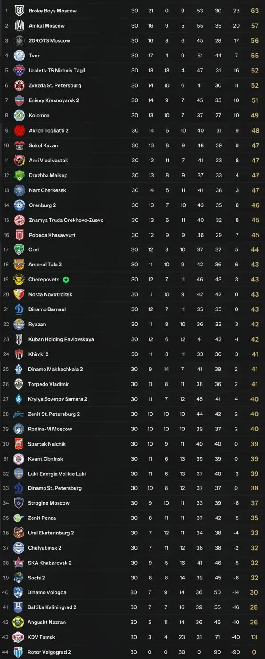Click the Druzhba Maikop green crest
The height and width of the screenshot is (659, 265).
[x=19, y=175]
